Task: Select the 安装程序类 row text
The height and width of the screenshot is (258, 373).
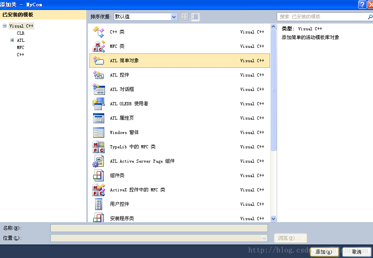Action: point(122,219)
